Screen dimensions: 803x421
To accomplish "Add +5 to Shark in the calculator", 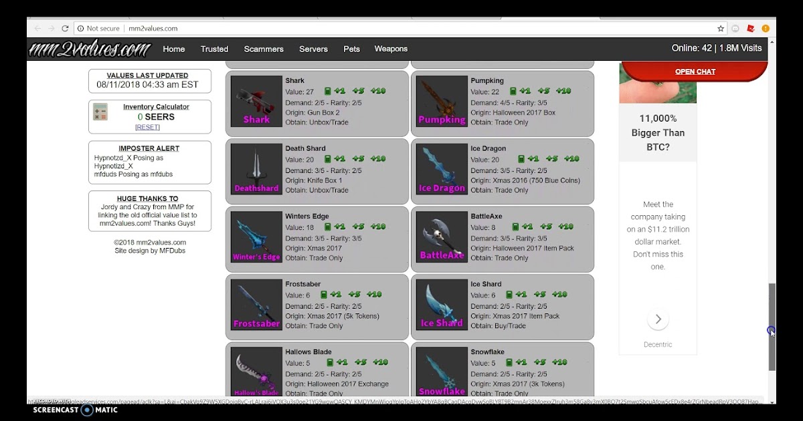I will point(359,91).
